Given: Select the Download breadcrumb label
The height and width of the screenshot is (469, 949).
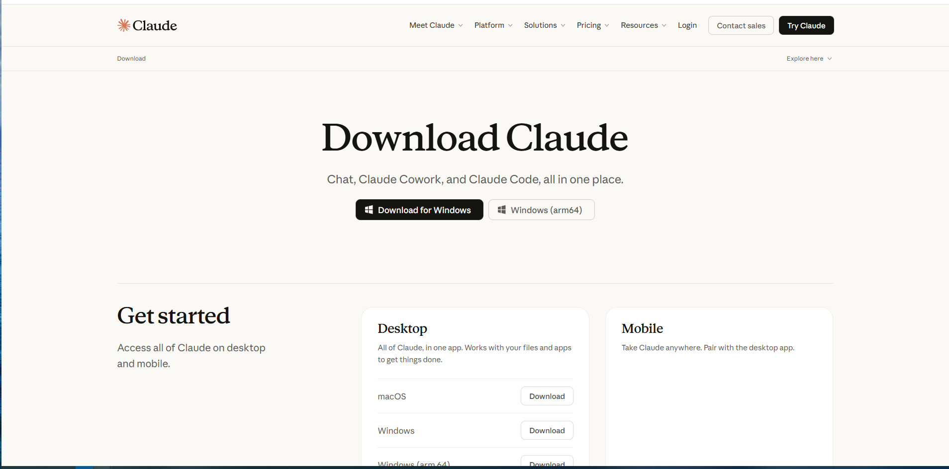Looking at the screenshot, I should (x=131, y=59).
